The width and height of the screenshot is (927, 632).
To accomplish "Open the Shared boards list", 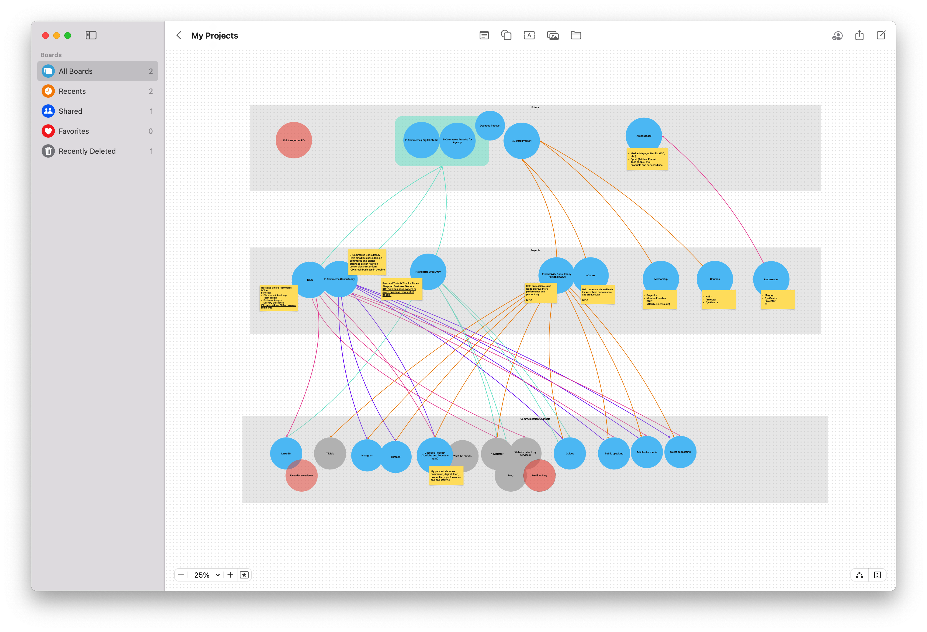I will pos(71,111).
